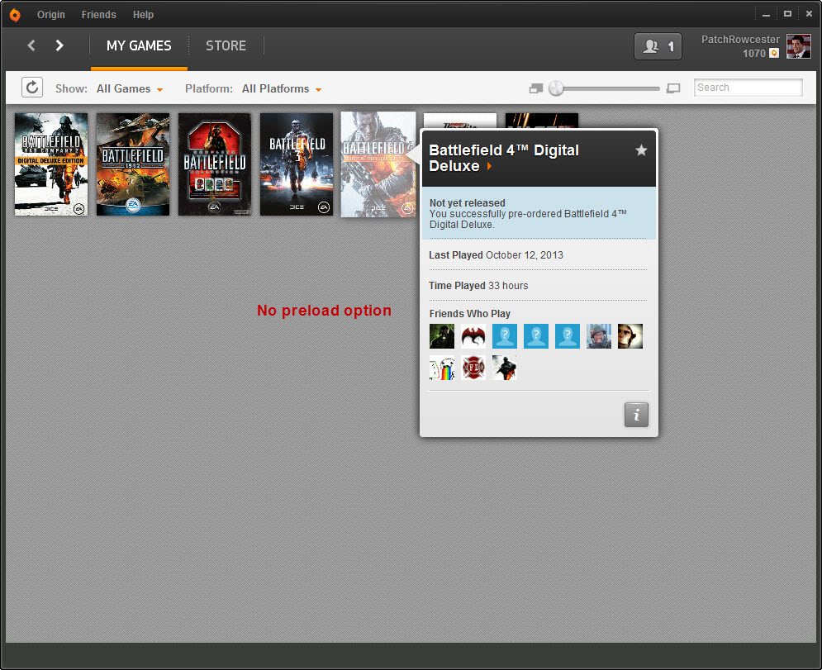The width and height of the screenshot is (822, 670).
Task: Open game details with the info button
Action: (636, 415)
